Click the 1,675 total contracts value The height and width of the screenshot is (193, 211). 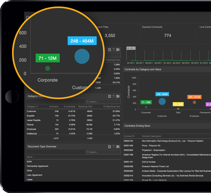(56, 138)
